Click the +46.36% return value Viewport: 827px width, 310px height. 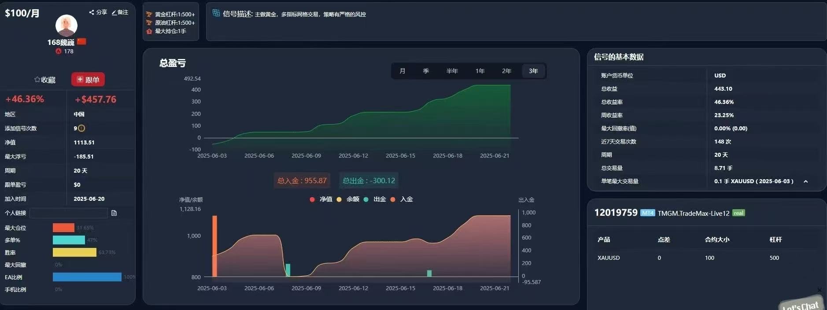coord(25,99)
